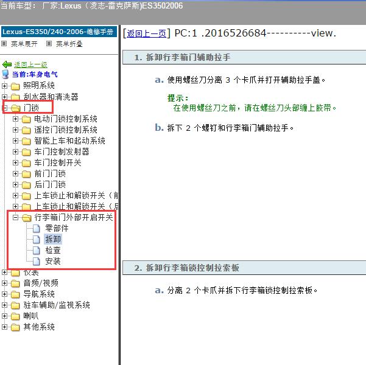
Task: Select 上车锁止和解锁开关（后 label
Action: 76,207
